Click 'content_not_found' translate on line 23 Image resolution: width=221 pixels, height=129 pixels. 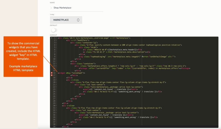tap(110, 89)
